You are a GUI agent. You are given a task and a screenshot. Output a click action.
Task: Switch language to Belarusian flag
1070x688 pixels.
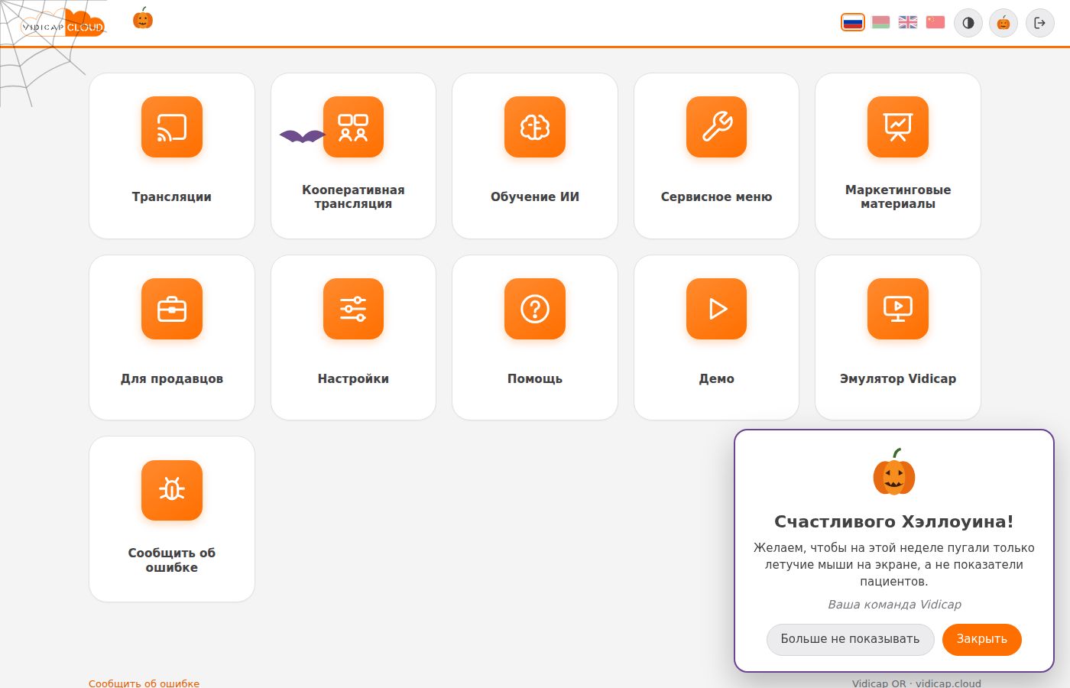coord(880,22)
